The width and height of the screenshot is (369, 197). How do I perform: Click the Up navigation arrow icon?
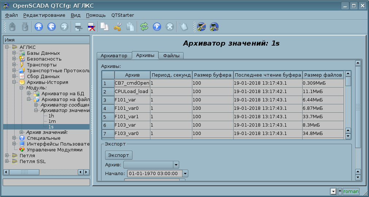[x=39, y=27]
